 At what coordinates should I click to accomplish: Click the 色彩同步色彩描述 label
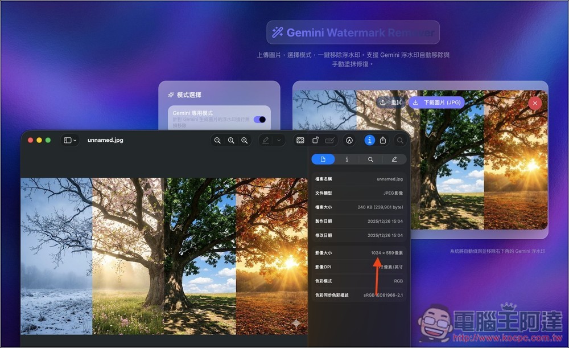click(x=332, y=296)
